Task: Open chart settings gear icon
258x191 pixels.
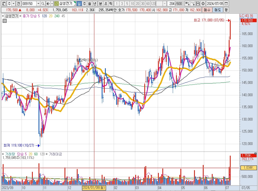Action: (203, 4)
